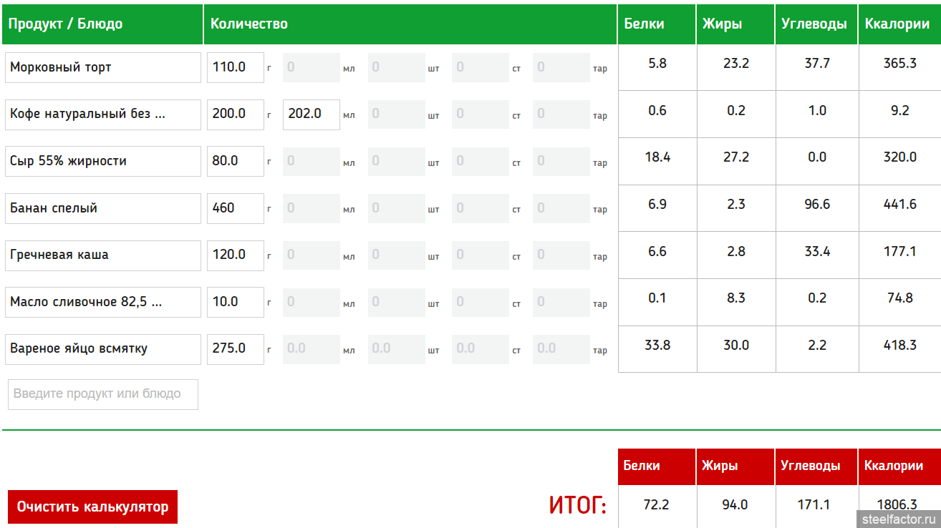941x528 pixels.
Task: Click the red Ккалории totals header
Action: (899, 466)
